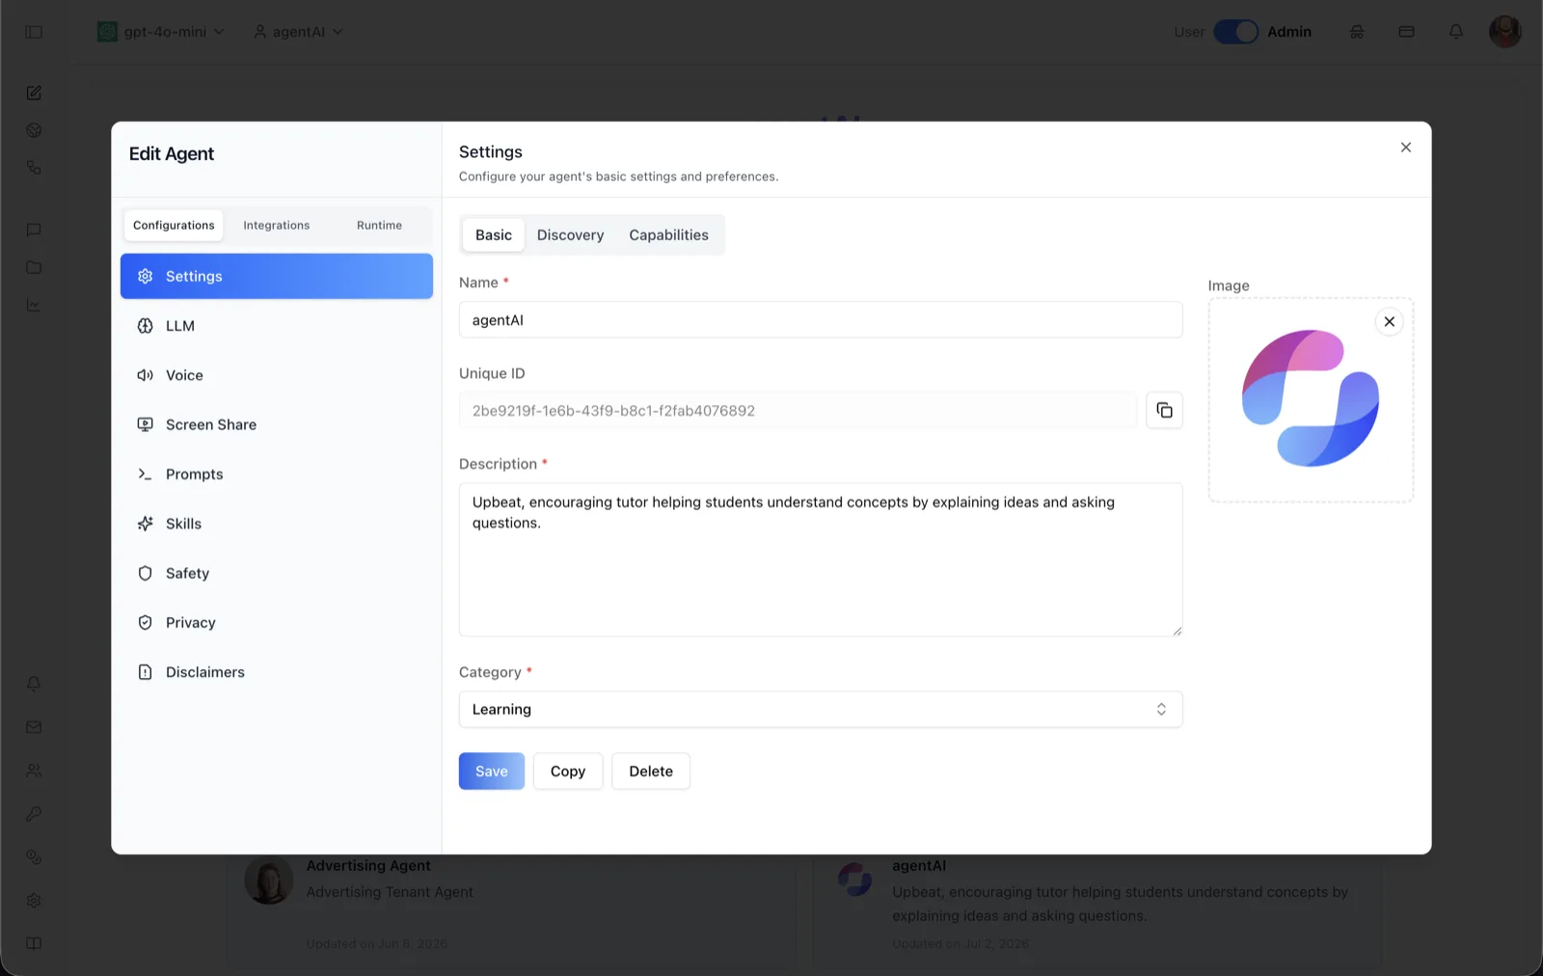1543x976 pixels.
Task: Open the Safety section
Action: [277, 573]
